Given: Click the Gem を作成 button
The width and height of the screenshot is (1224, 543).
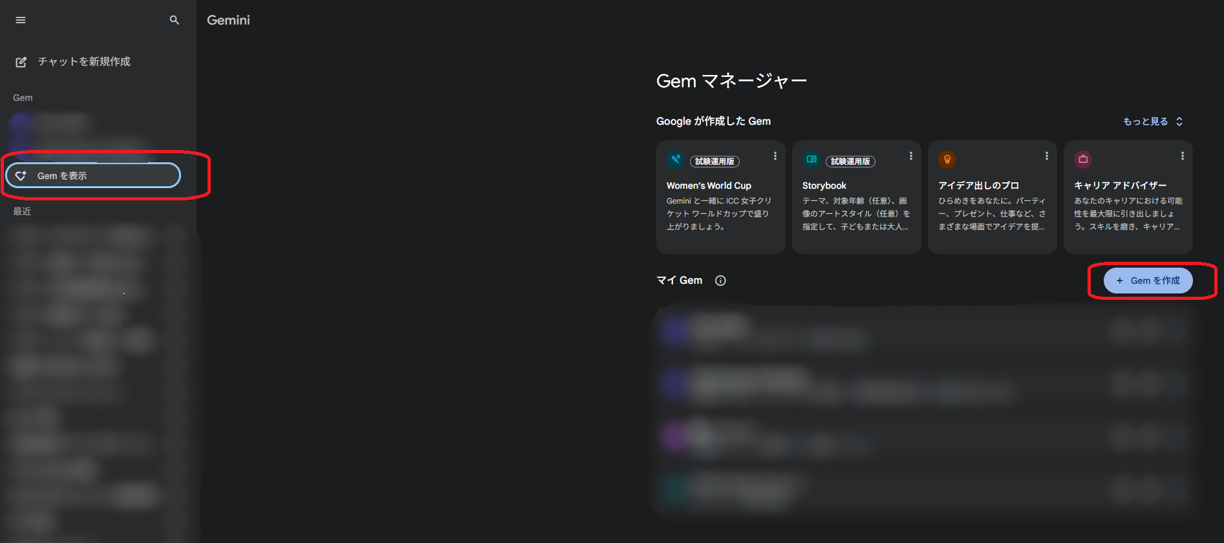Looking at the screenshot, I should [x=1148, y=281].
